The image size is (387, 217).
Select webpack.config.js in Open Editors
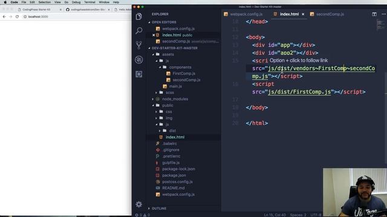click(178, 28)
